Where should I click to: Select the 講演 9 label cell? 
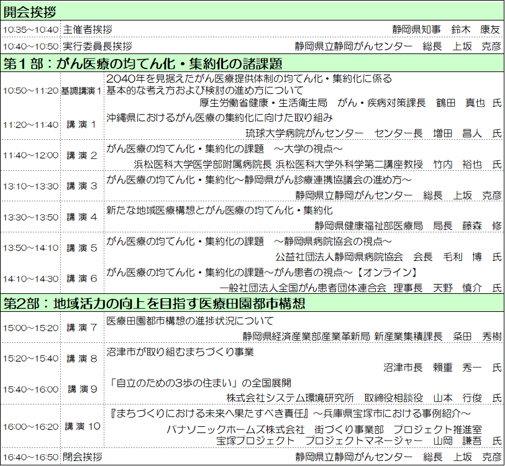click(x=81, y=389)
